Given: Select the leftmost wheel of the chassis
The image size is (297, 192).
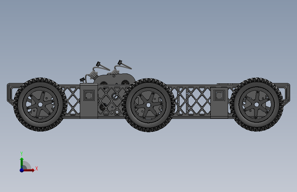Looking at the screenshot, I should [40, 104].
